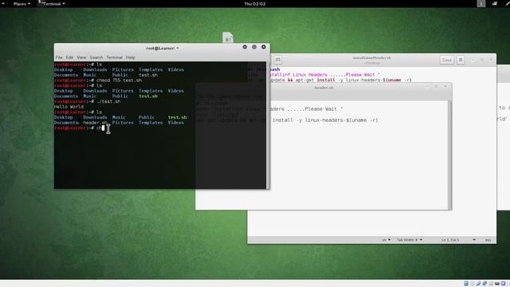Click the header.sh window title bar

[324, 88]
